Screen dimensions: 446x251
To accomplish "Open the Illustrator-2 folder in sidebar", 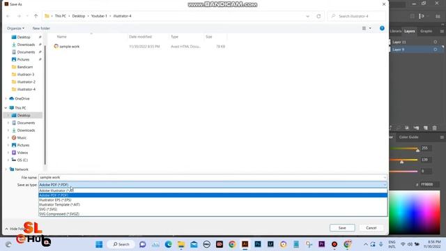I will point(26,82).
